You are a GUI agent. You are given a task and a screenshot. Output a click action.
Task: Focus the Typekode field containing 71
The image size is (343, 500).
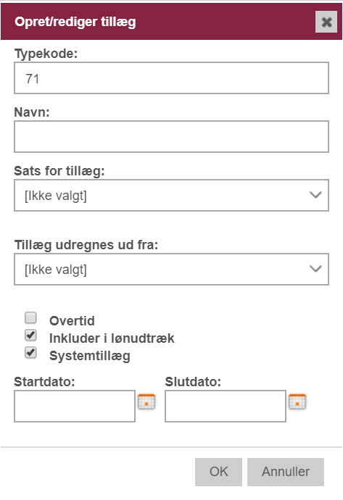pos(171,78)
